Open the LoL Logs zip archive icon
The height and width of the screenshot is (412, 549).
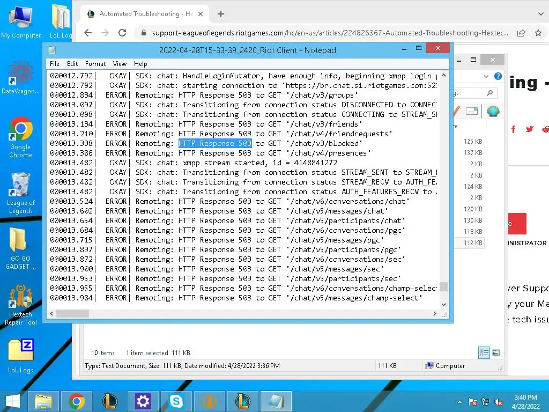point(21,356)
